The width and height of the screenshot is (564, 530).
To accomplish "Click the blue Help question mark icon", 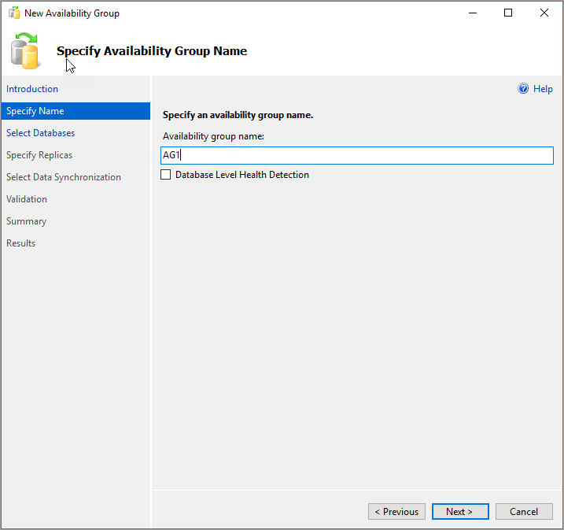I will pyautogui.click(x=523, y=88).
